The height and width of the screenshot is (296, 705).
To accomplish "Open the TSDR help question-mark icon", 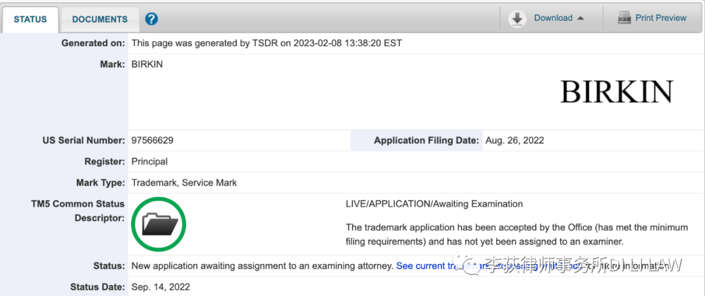I will coord(151,20).
